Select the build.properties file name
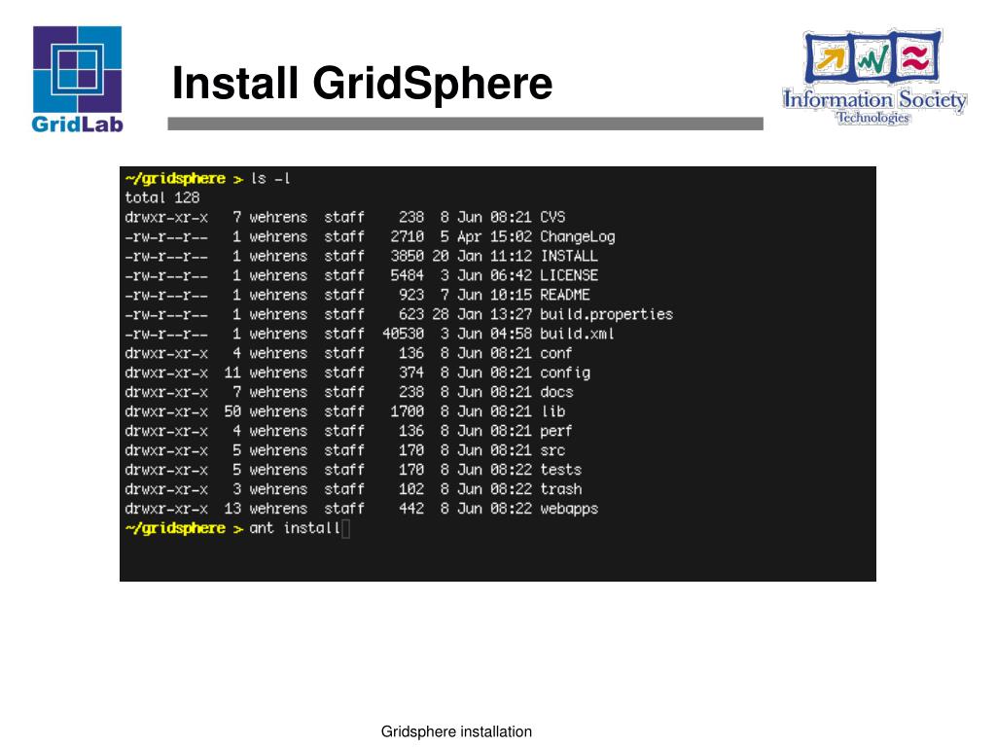Viewport: 996px width, 747px height. (x=606, y=314)
